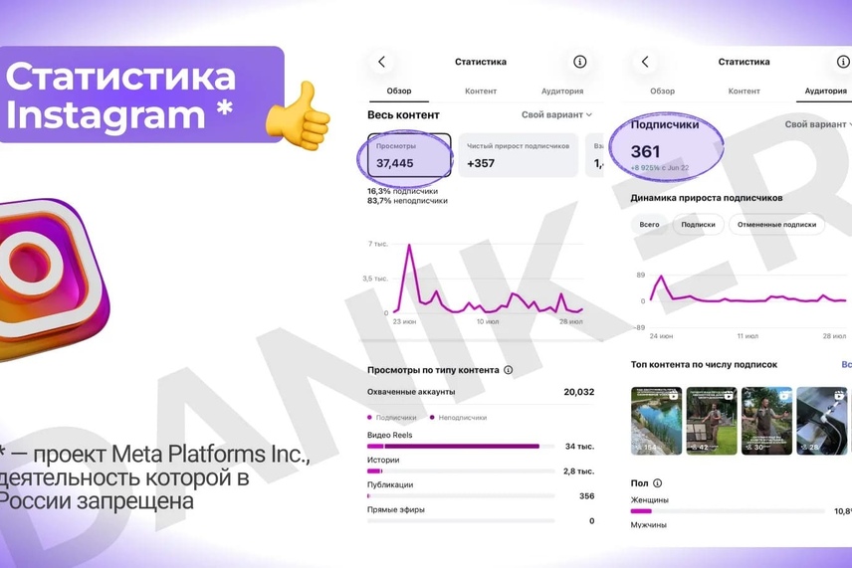
Task: Open Аудитория tab in left panel
Action: (x=561, y=91)
